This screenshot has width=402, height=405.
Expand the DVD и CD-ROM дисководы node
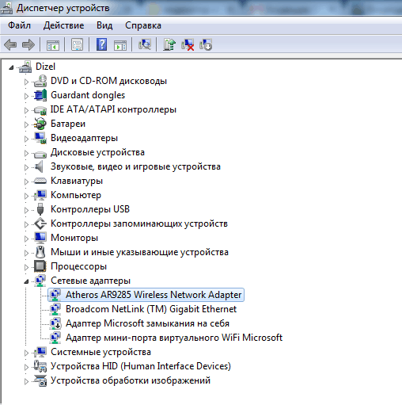[26, 82]
